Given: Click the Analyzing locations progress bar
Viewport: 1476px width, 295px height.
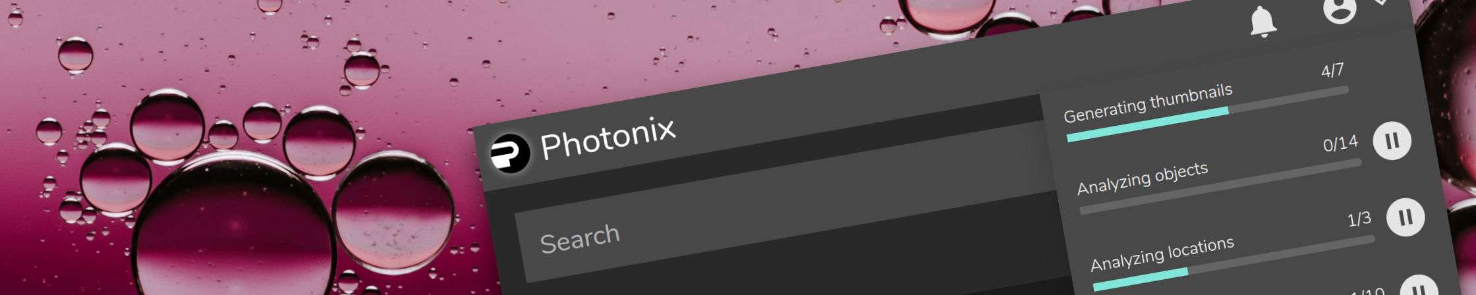Looking at the screenshot, I should (x=1234, y=263).
